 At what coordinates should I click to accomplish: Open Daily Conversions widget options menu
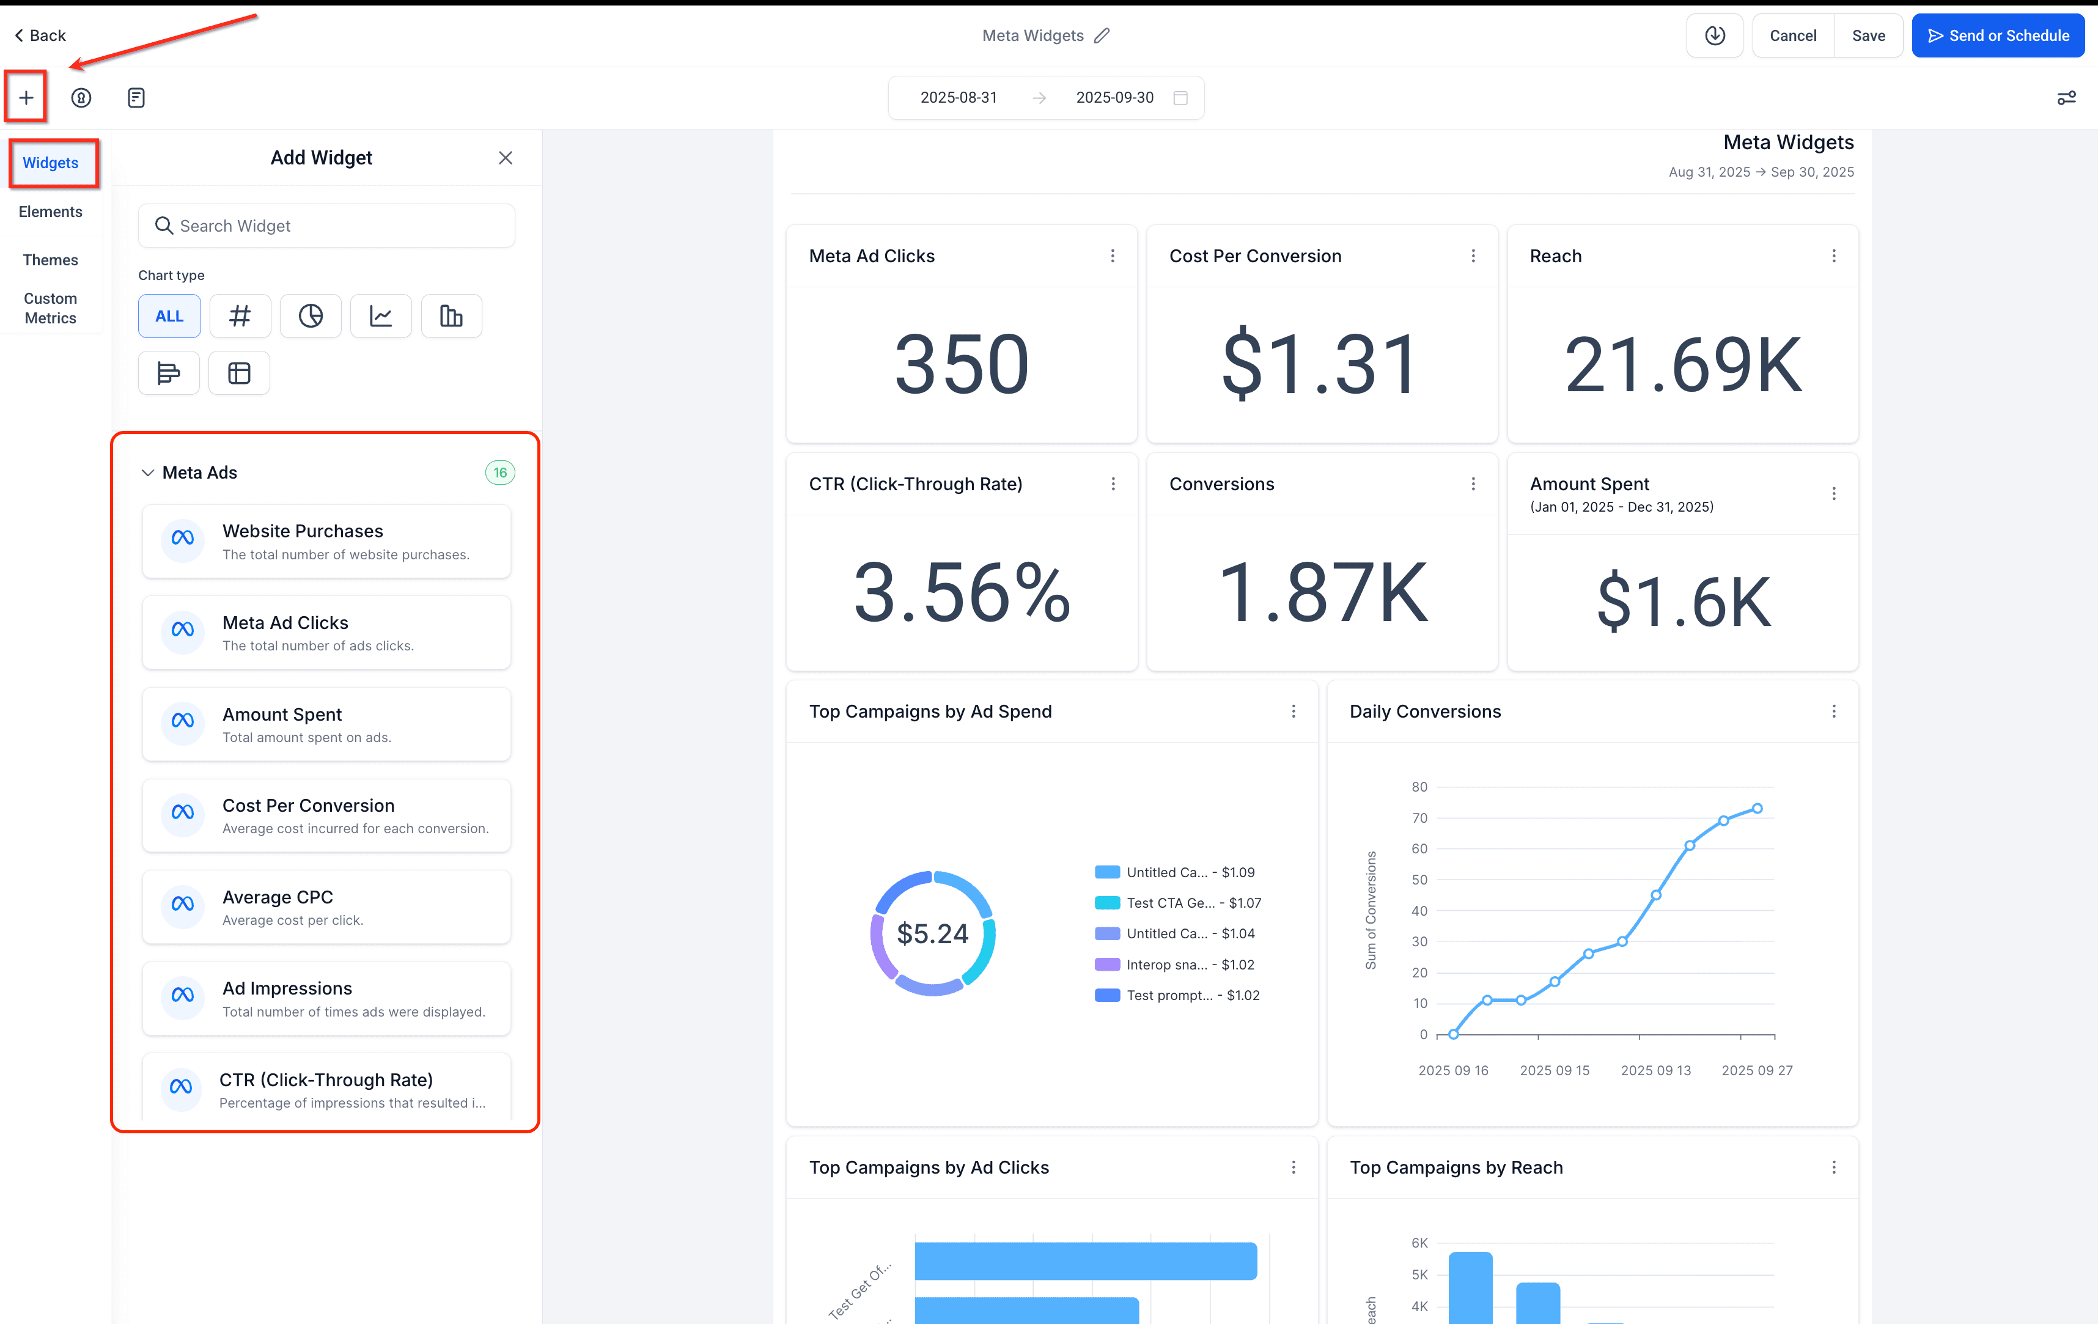point(1834,712)
